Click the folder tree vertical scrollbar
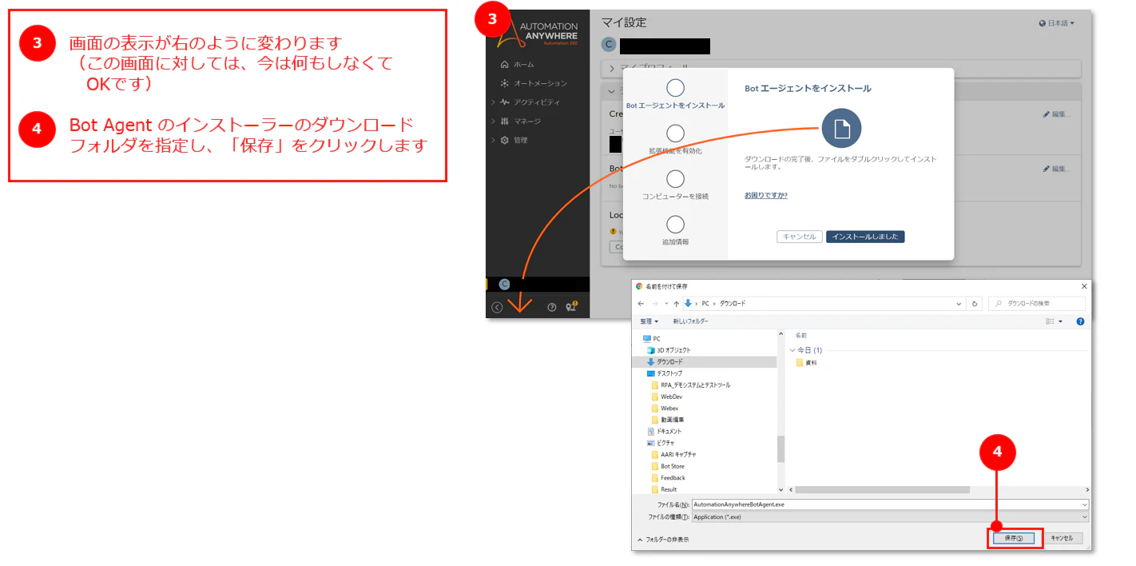The height and width of the screenshot is (566, 1136). (x=781, y=449)
